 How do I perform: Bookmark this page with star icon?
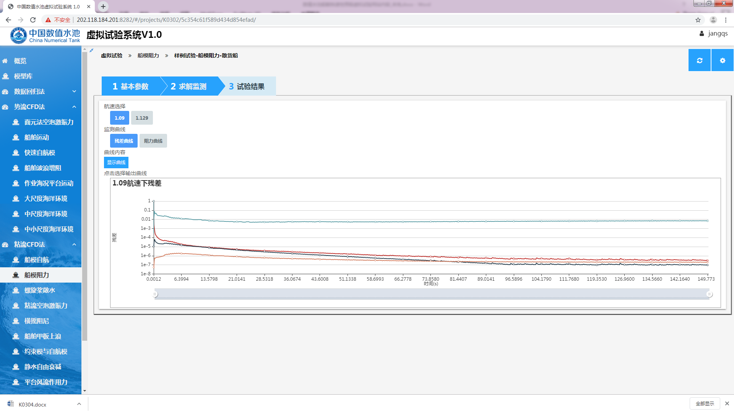698,20
